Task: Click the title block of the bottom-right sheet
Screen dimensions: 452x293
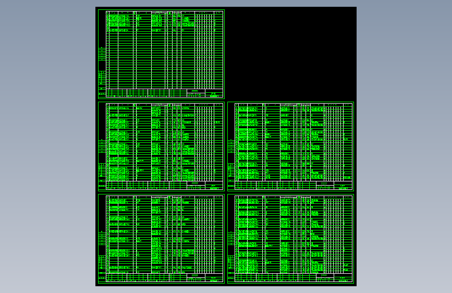Action: tap(294, 277)
